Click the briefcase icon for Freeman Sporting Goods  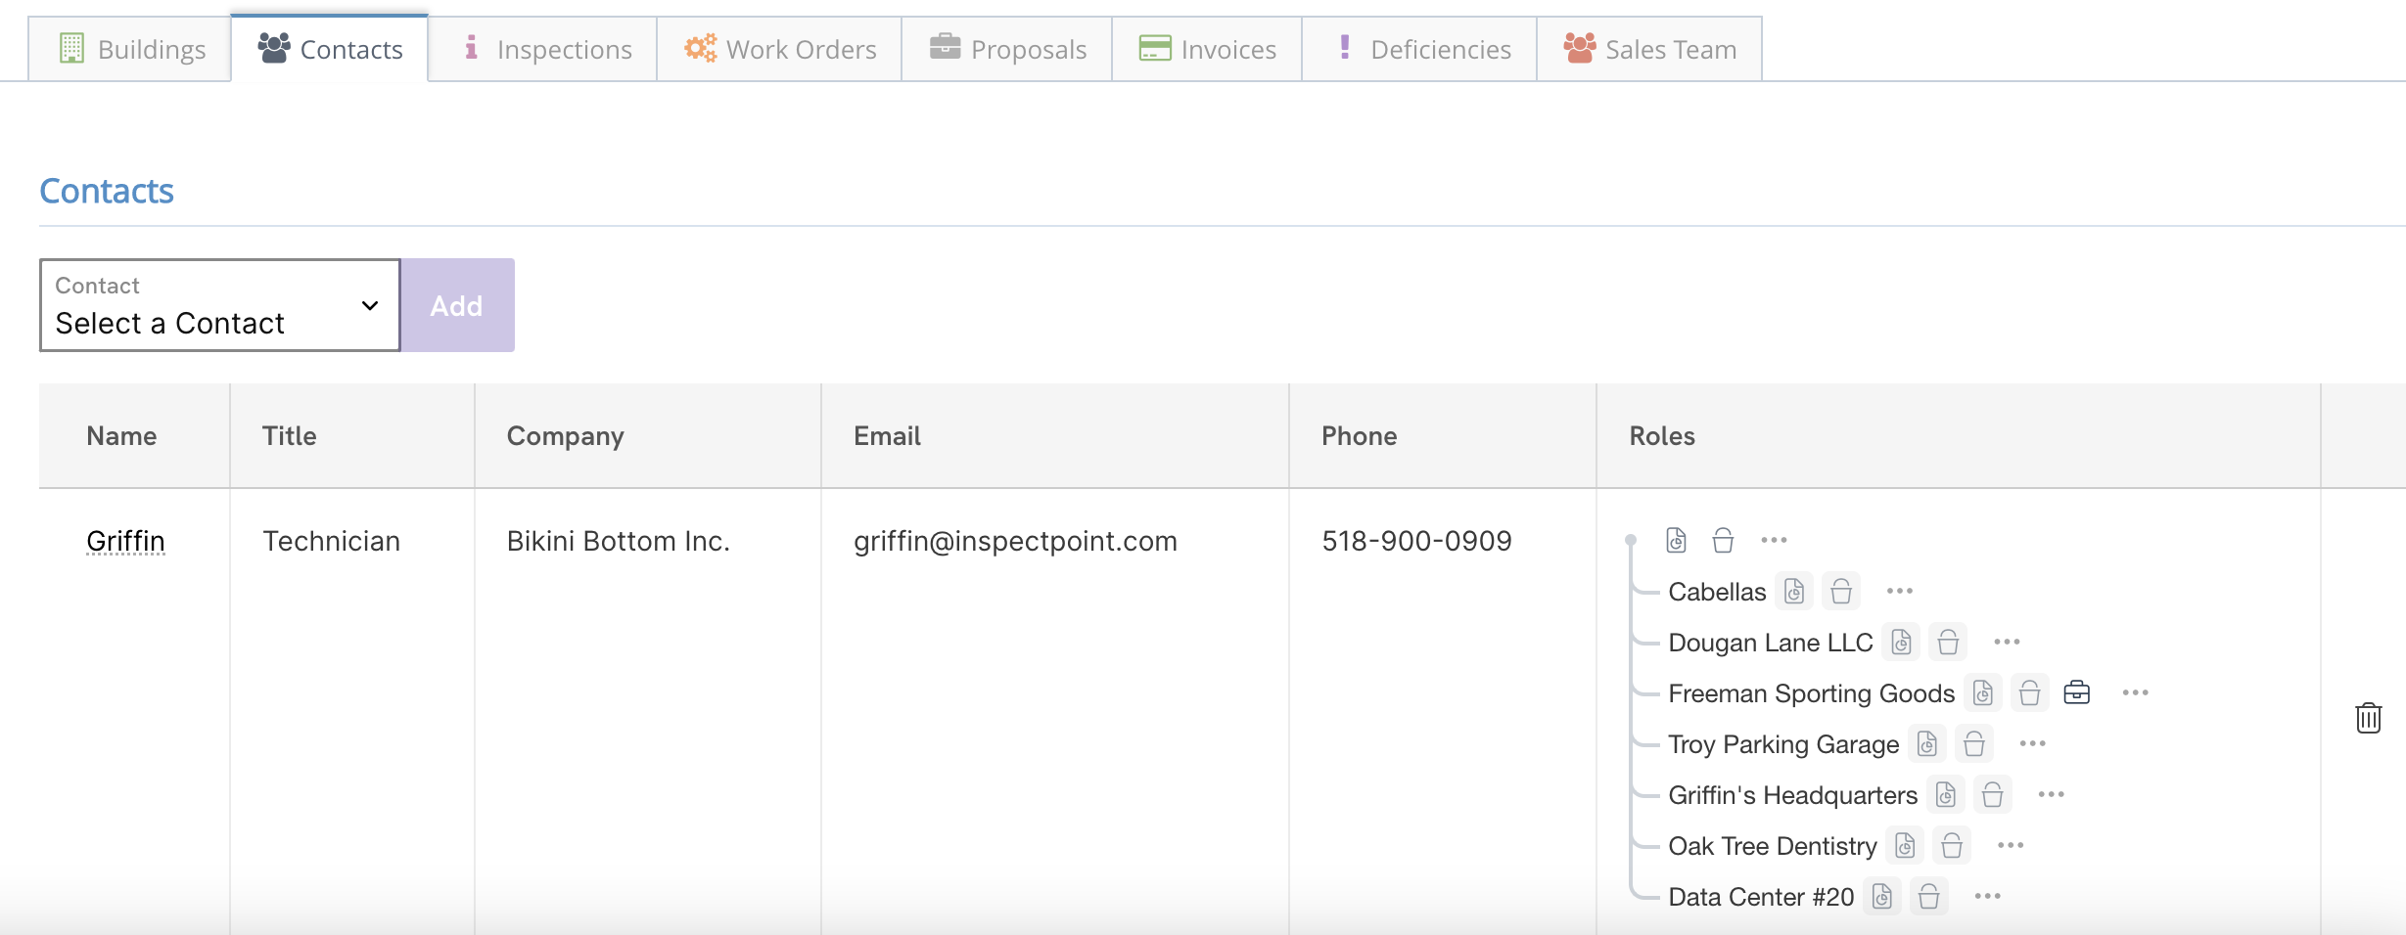tap(2077, 692)
